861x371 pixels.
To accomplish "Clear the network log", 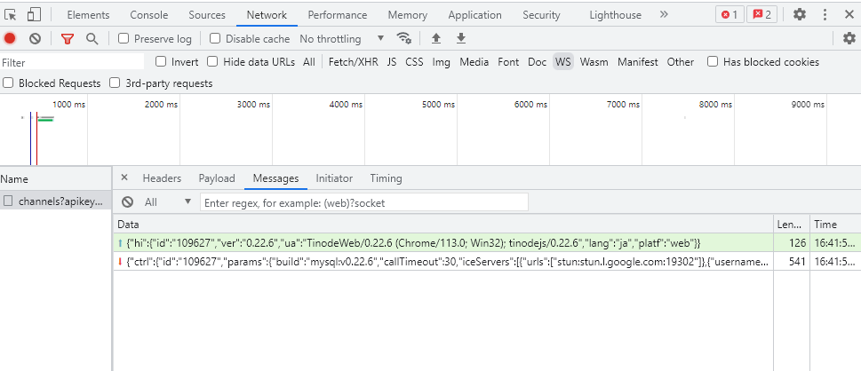I will pyautogui.click(x=36, y=38).
